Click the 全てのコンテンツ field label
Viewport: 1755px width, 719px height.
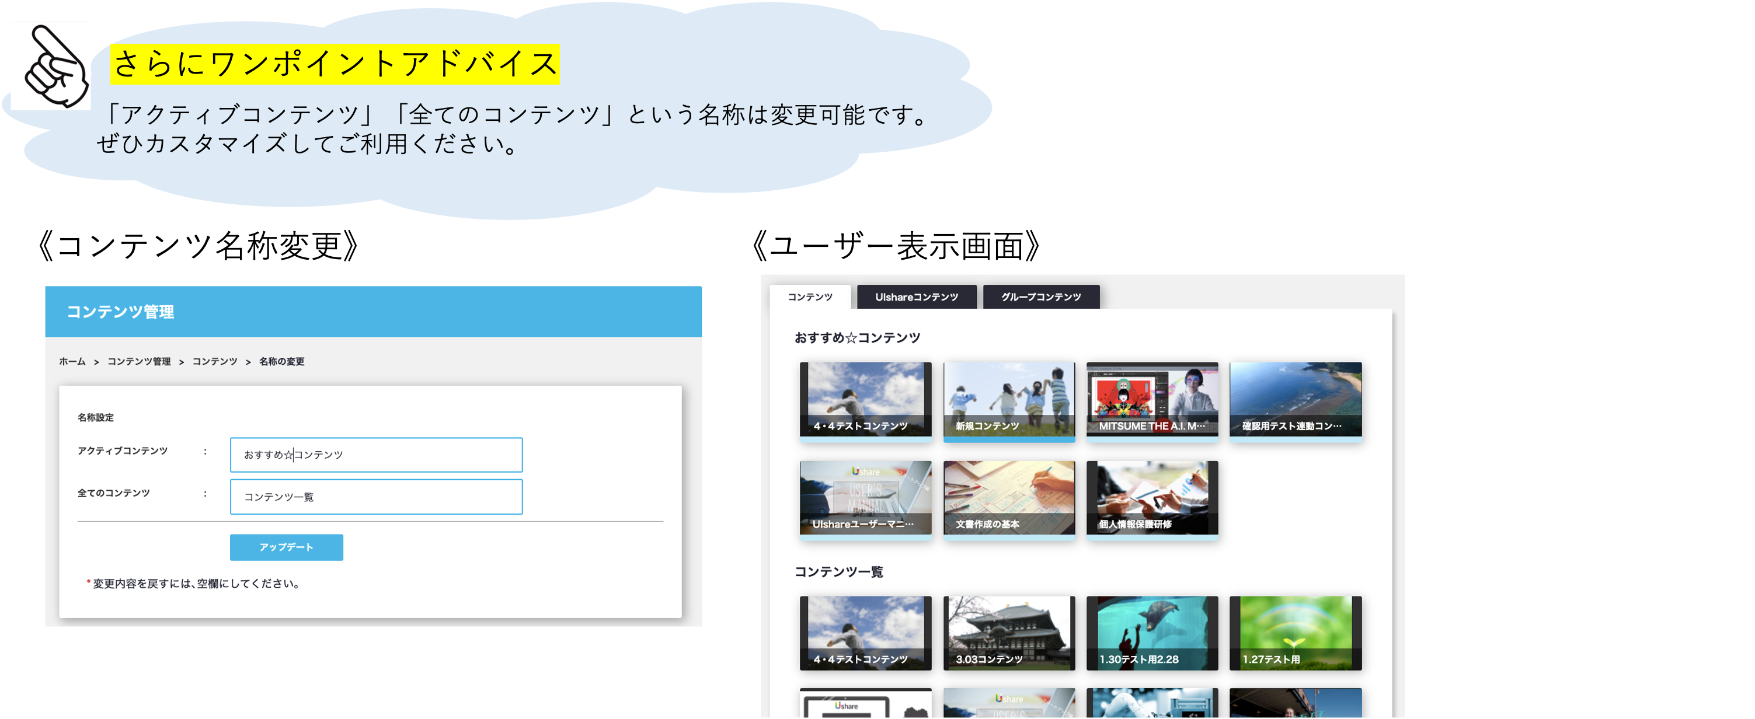(x=114, y=493)
